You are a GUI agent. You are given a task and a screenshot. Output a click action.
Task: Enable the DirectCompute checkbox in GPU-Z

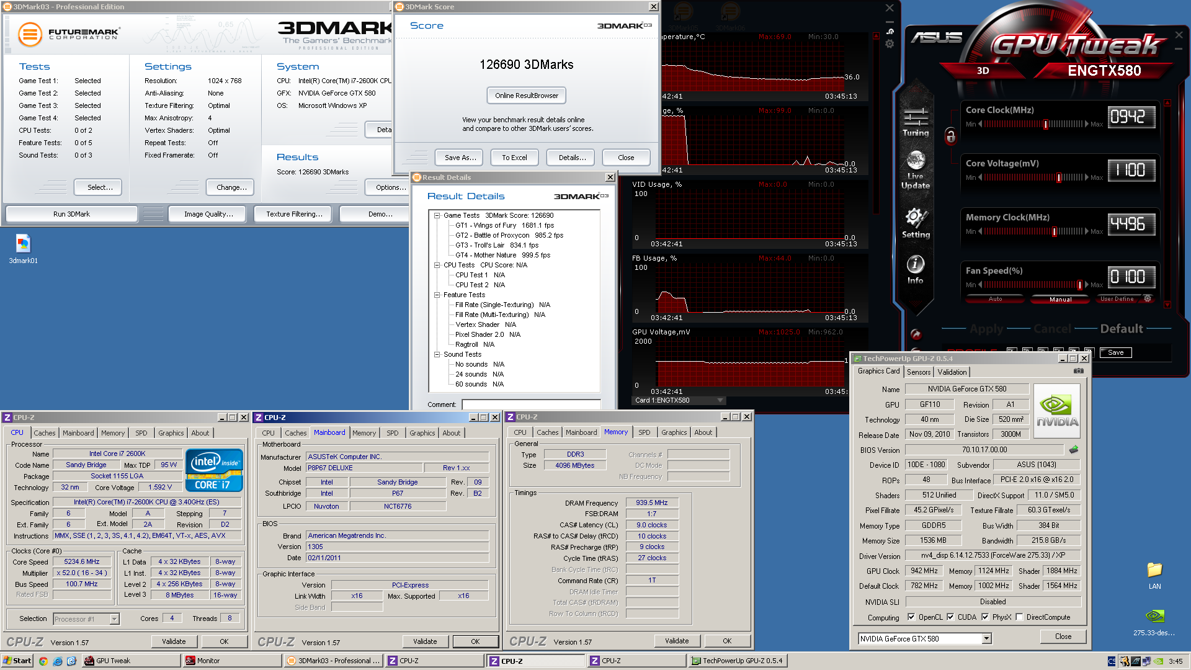(1019, 617)
